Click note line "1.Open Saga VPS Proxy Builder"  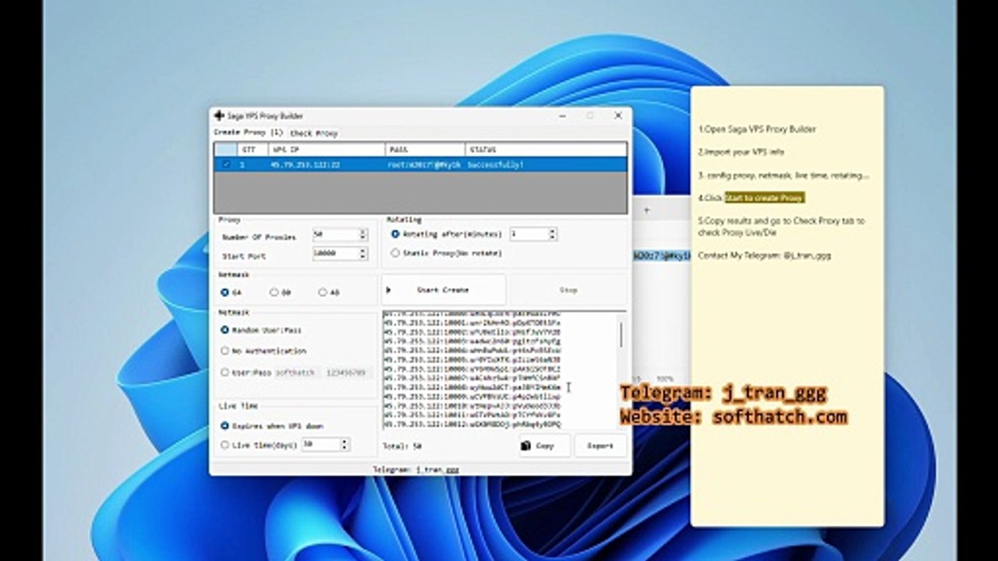tap(757, 129)
